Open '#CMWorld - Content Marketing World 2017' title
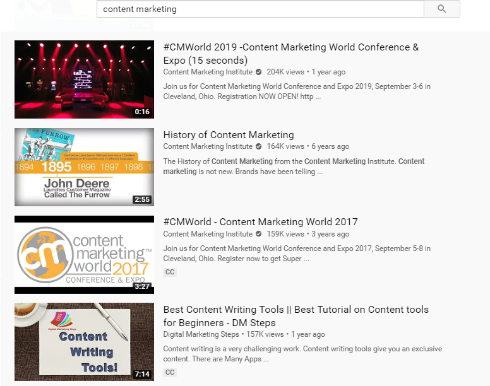 pyautogui.click(x=260, y=222)
